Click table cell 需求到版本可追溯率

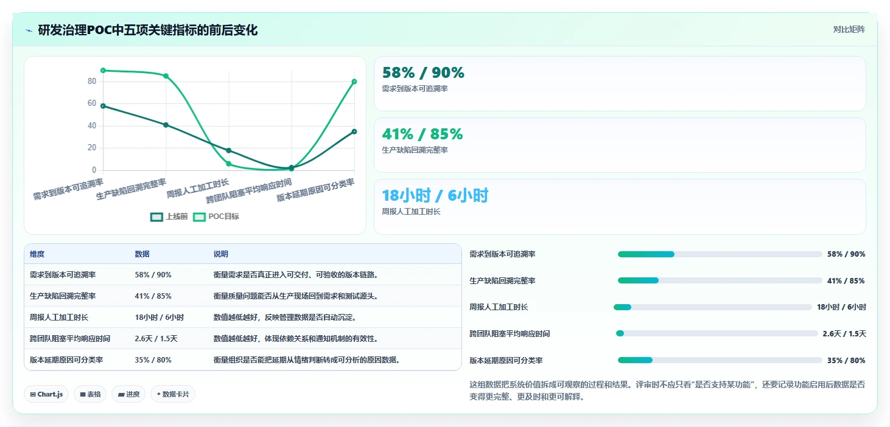(x=63, y=275)
